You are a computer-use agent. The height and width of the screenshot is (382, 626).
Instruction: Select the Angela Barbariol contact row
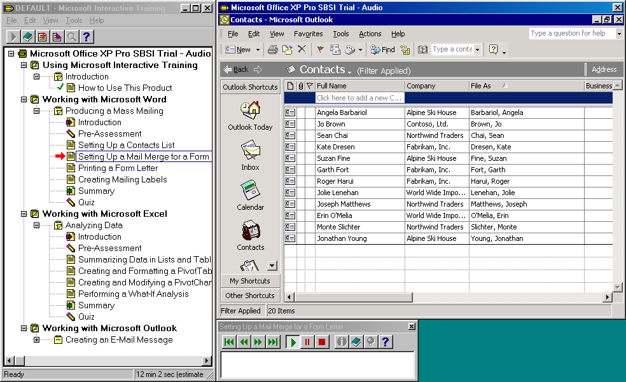pos(449,113)
